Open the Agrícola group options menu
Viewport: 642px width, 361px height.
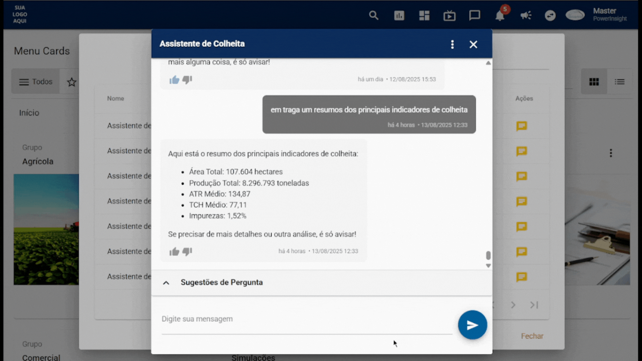tap(611, 153)
